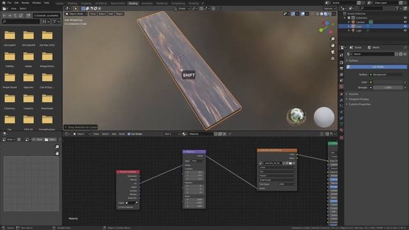Open the Object Mode dropdown
This screenshot has height=230, width=409.
pos(76,14)
